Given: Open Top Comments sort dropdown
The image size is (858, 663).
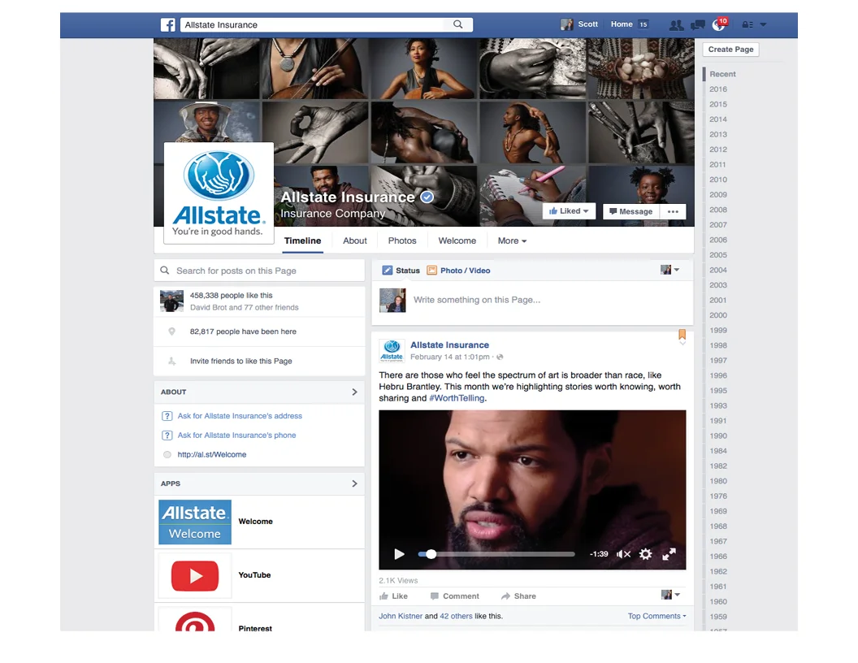Looking at the screenshot, I should pos(656,616).
